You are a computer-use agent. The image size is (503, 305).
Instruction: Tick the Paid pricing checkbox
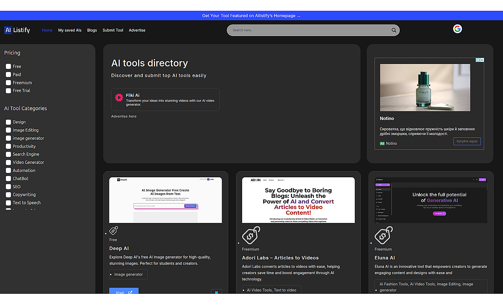pyautogui.click(x=8, y=74)
